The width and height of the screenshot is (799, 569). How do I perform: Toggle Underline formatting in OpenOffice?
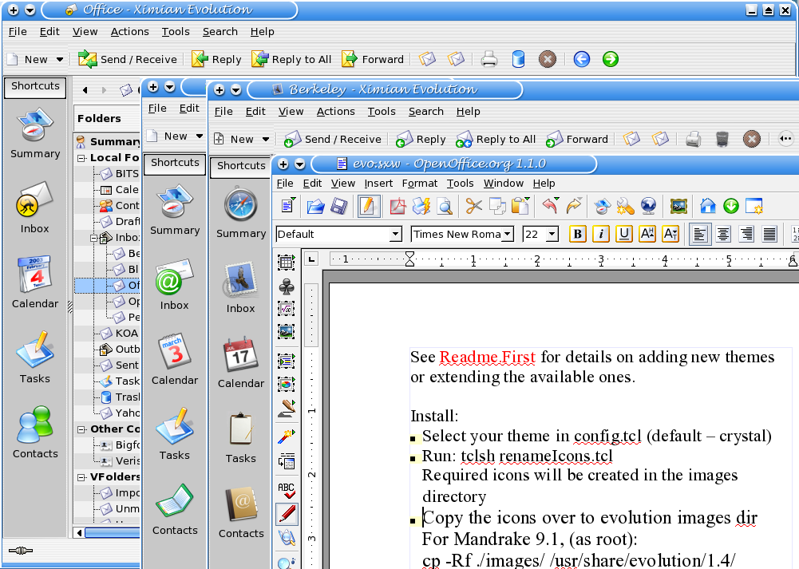(x=623, y=234)
